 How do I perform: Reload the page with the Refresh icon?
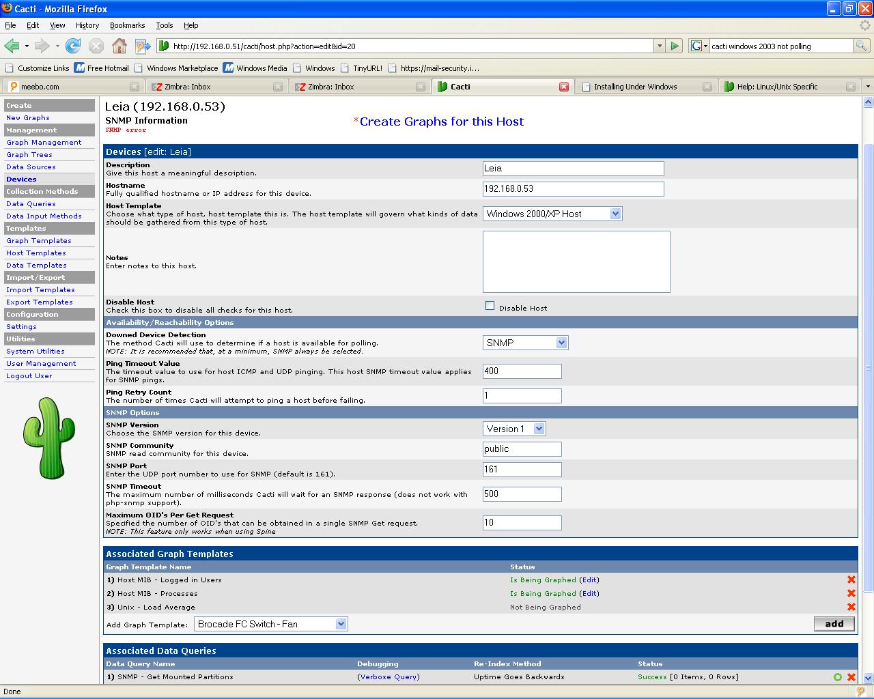point(73,46)
